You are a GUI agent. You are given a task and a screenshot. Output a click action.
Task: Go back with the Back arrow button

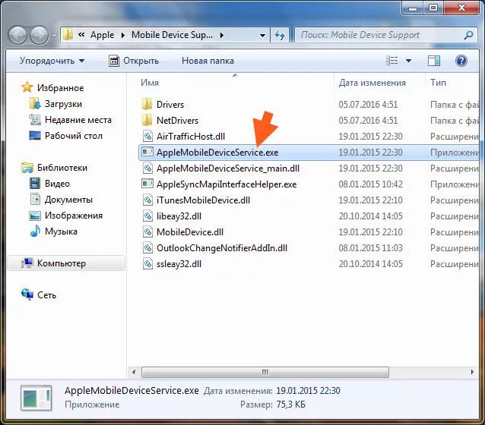pos(17,35)
